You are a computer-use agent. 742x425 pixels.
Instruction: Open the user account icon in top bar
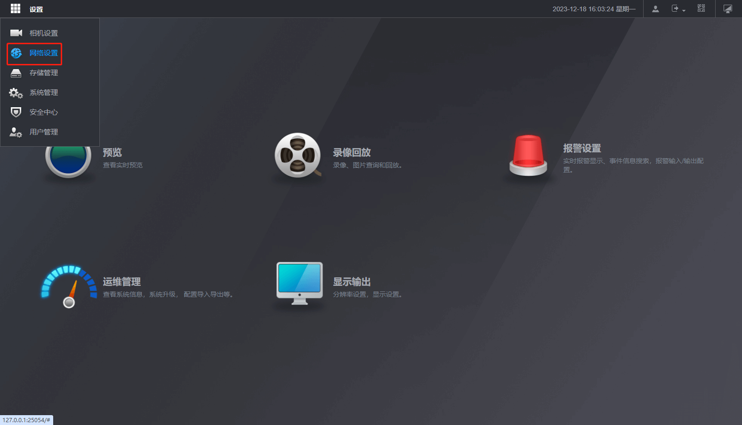click(x=655, y=9)
